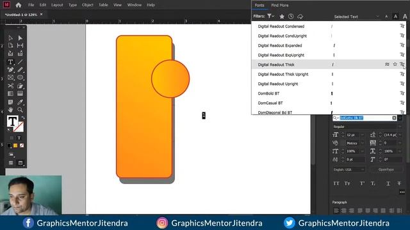
Task: Select the Direct Selection tool
Action: [20, 38]
